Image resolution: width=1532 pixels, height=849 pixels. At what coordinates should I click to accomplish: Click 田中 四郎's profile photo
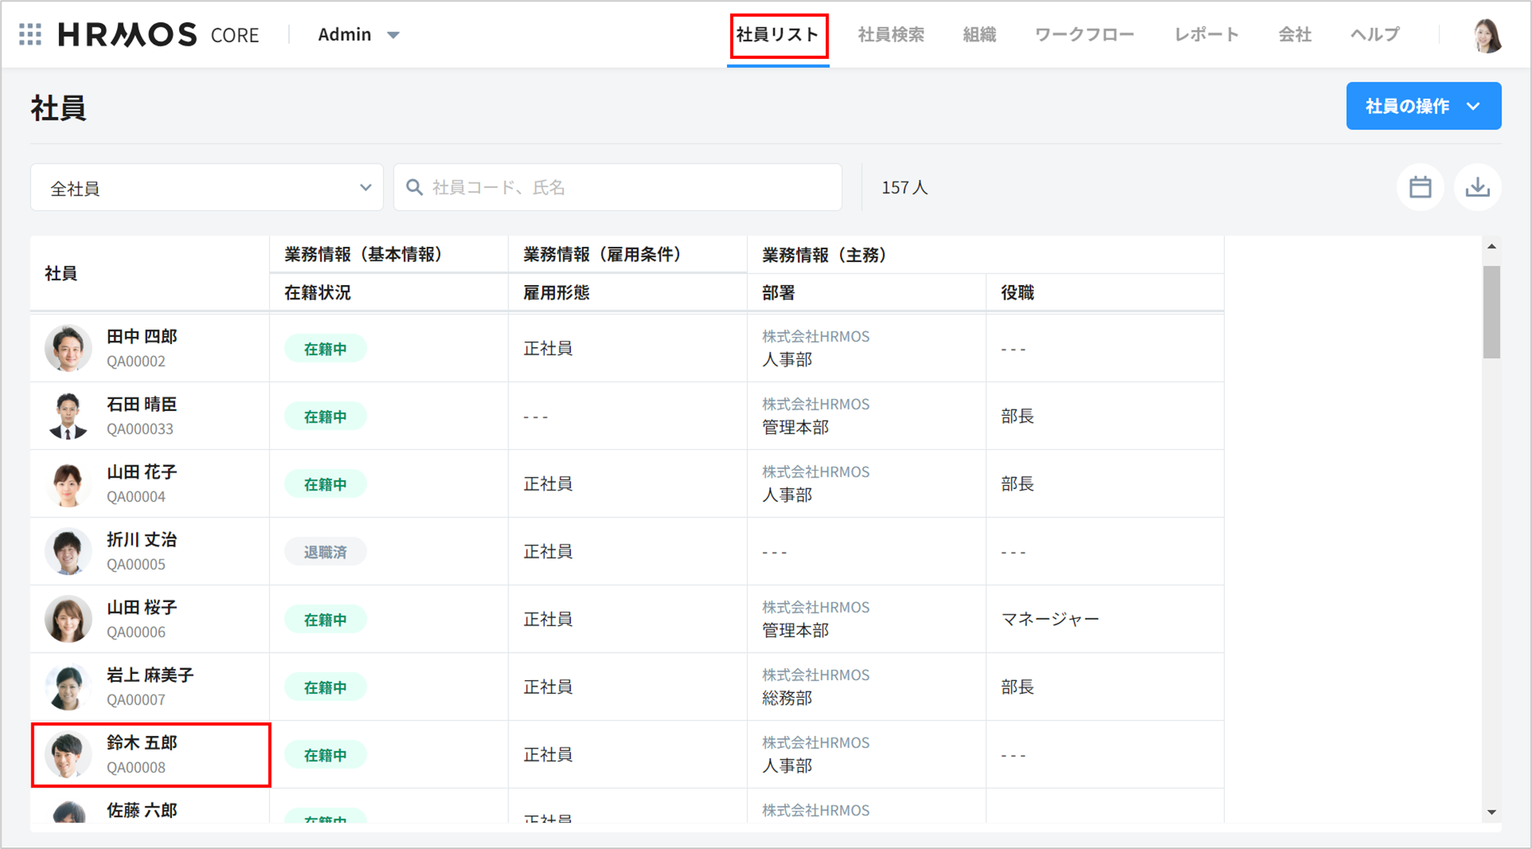(68, 348)
